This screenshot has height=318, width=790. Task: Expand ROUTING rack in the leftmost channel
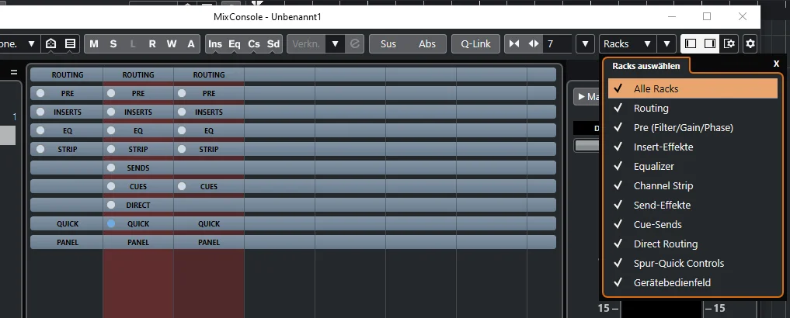coord(67,74)
